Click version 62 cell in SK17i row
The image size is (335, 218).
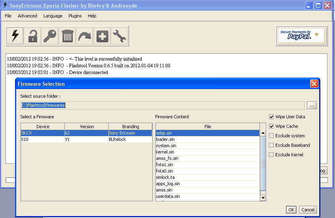(x=87, y=133)
